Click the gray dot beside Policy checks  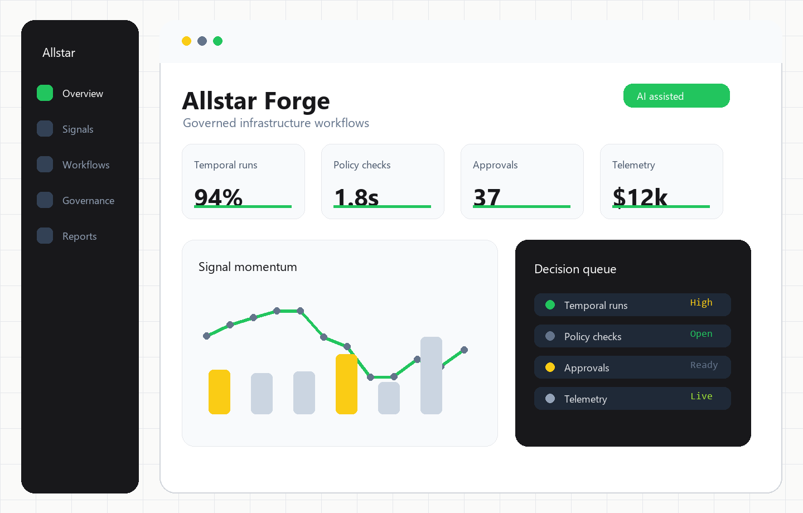(550, 336)
